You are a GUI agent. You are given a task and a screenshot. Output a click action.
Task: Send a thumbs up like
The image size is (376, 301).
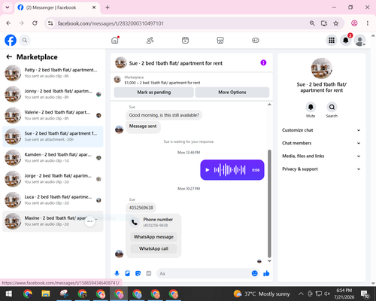pyautogui.click(x=266, y=273)
